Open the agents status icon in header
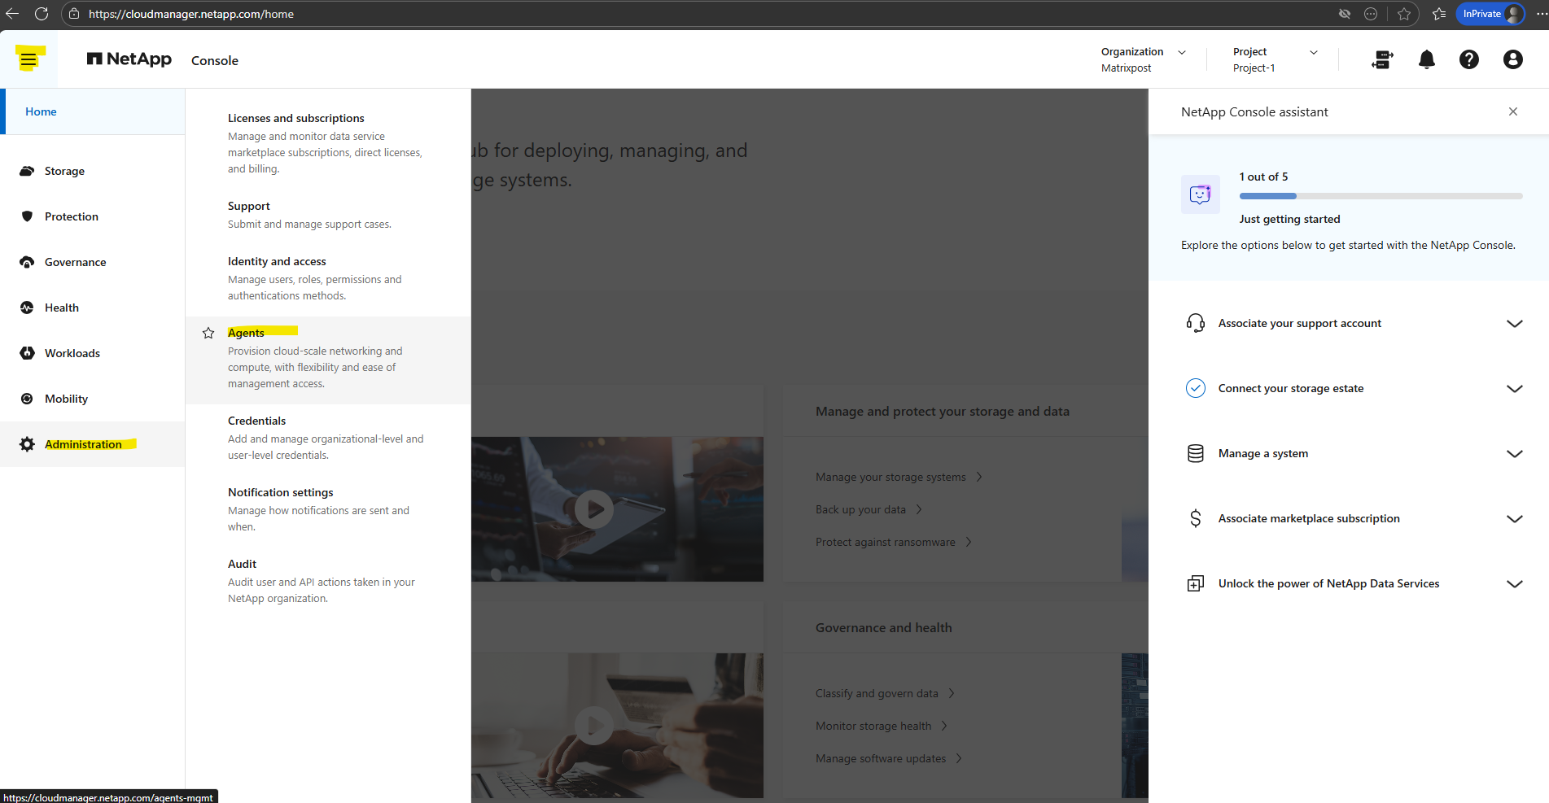Screen dimensions: 1549x803 [x=1382, y=59]
